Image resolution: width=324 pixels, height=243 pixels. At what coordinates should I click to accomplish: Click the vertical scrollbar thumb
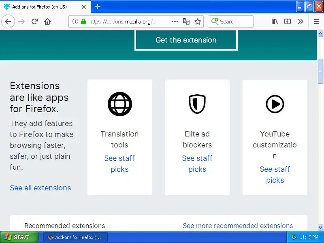coord(320,71)
